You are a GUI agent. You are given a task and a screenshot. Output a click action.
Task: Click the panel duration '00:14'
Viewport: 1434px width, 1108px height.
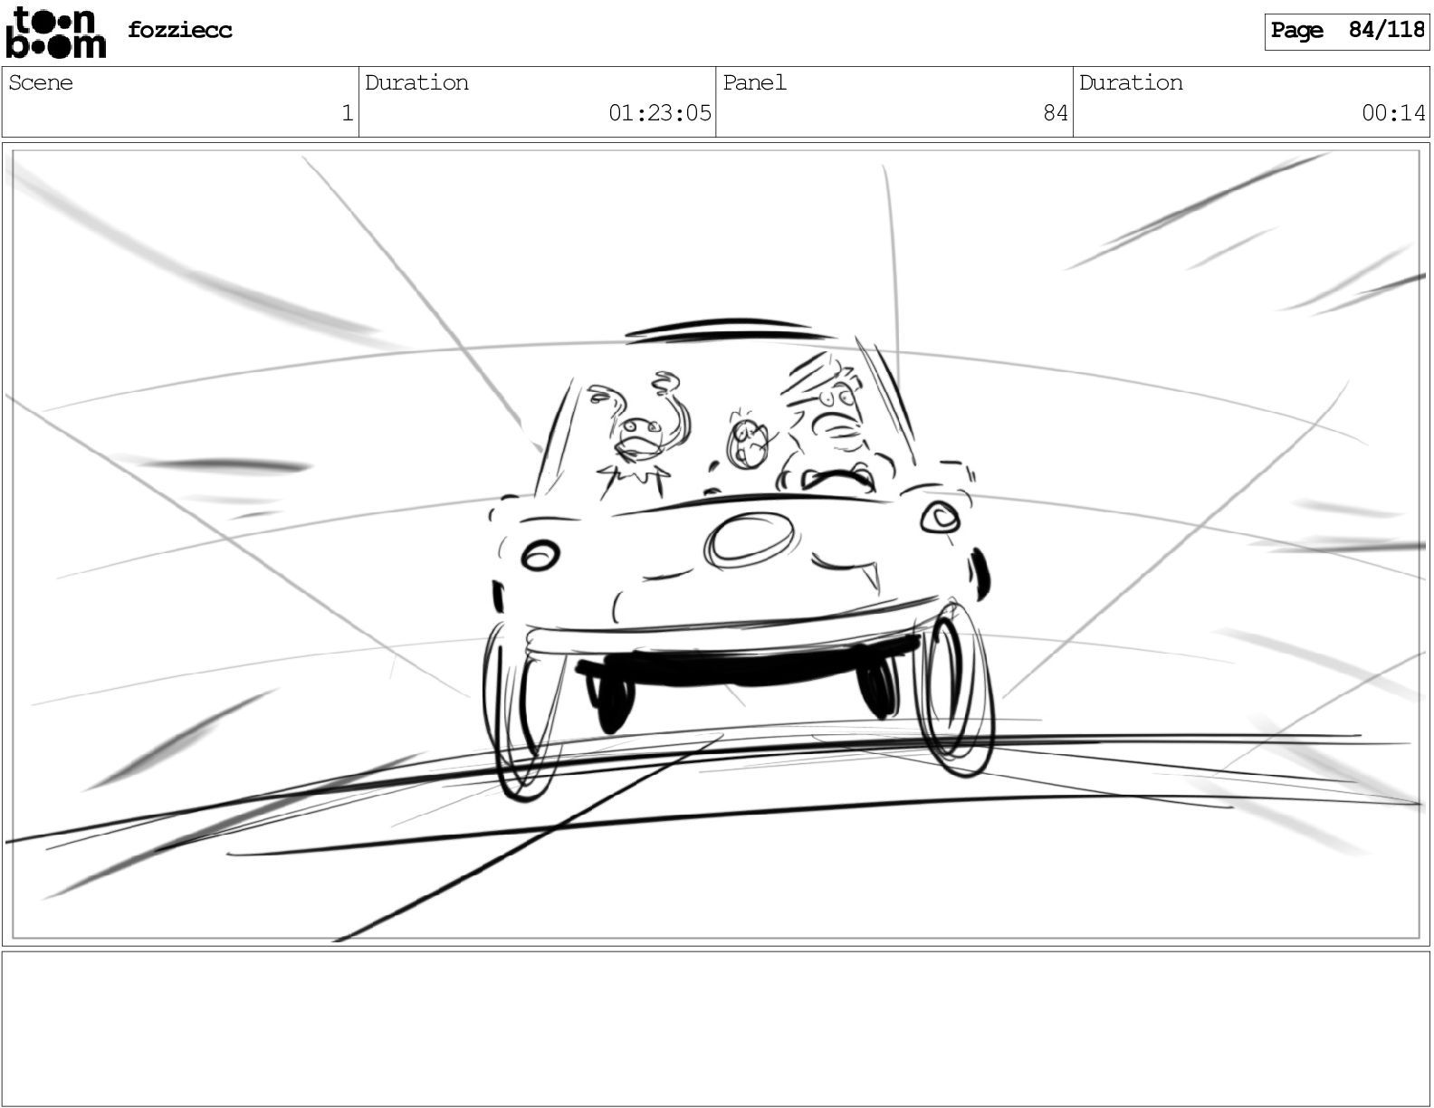tap(1394, 113)
